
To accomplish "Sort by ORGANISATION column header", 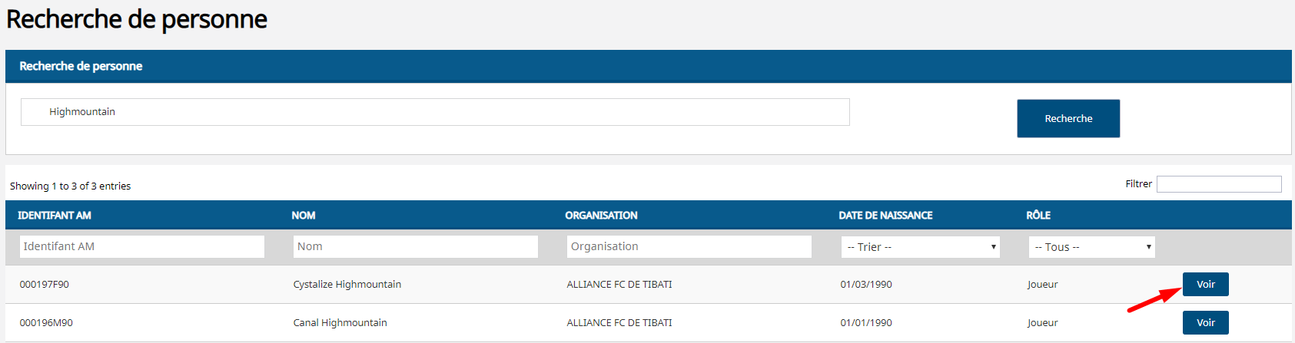I will 601,216.
